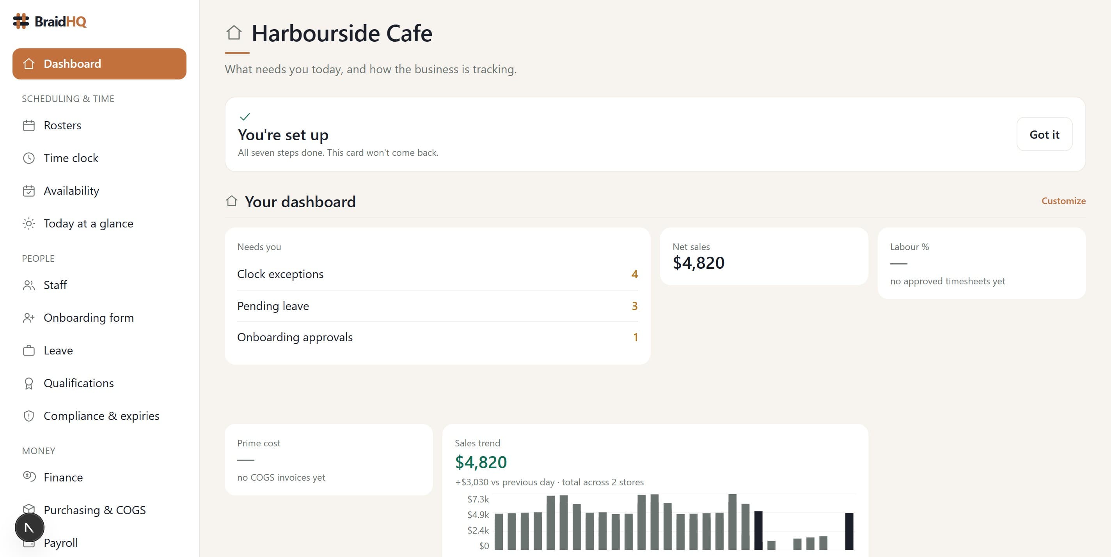This screenshot has height=557, width=1111.
Task: Click the house icon beside Your dashboard
Action: click(232, 201)
